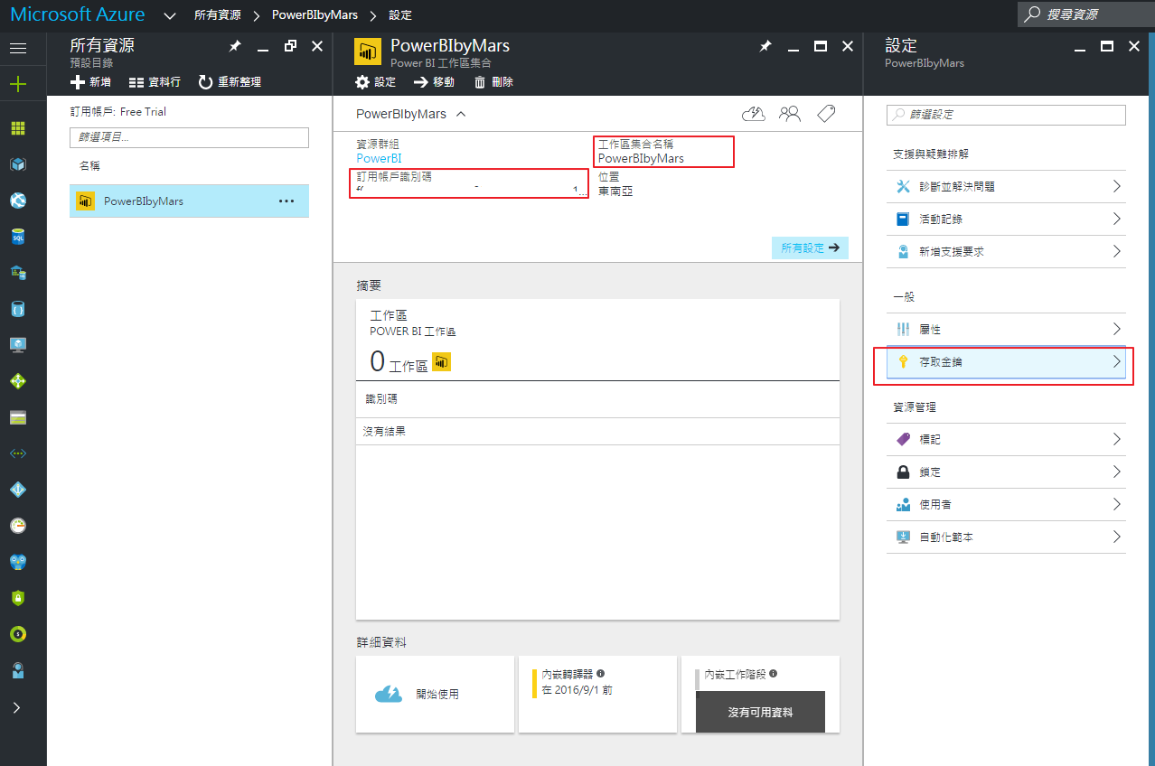Open the Monitor gauge sidebar icon
The width and height of the screenshot is (1155, 766).
[18, 526]
